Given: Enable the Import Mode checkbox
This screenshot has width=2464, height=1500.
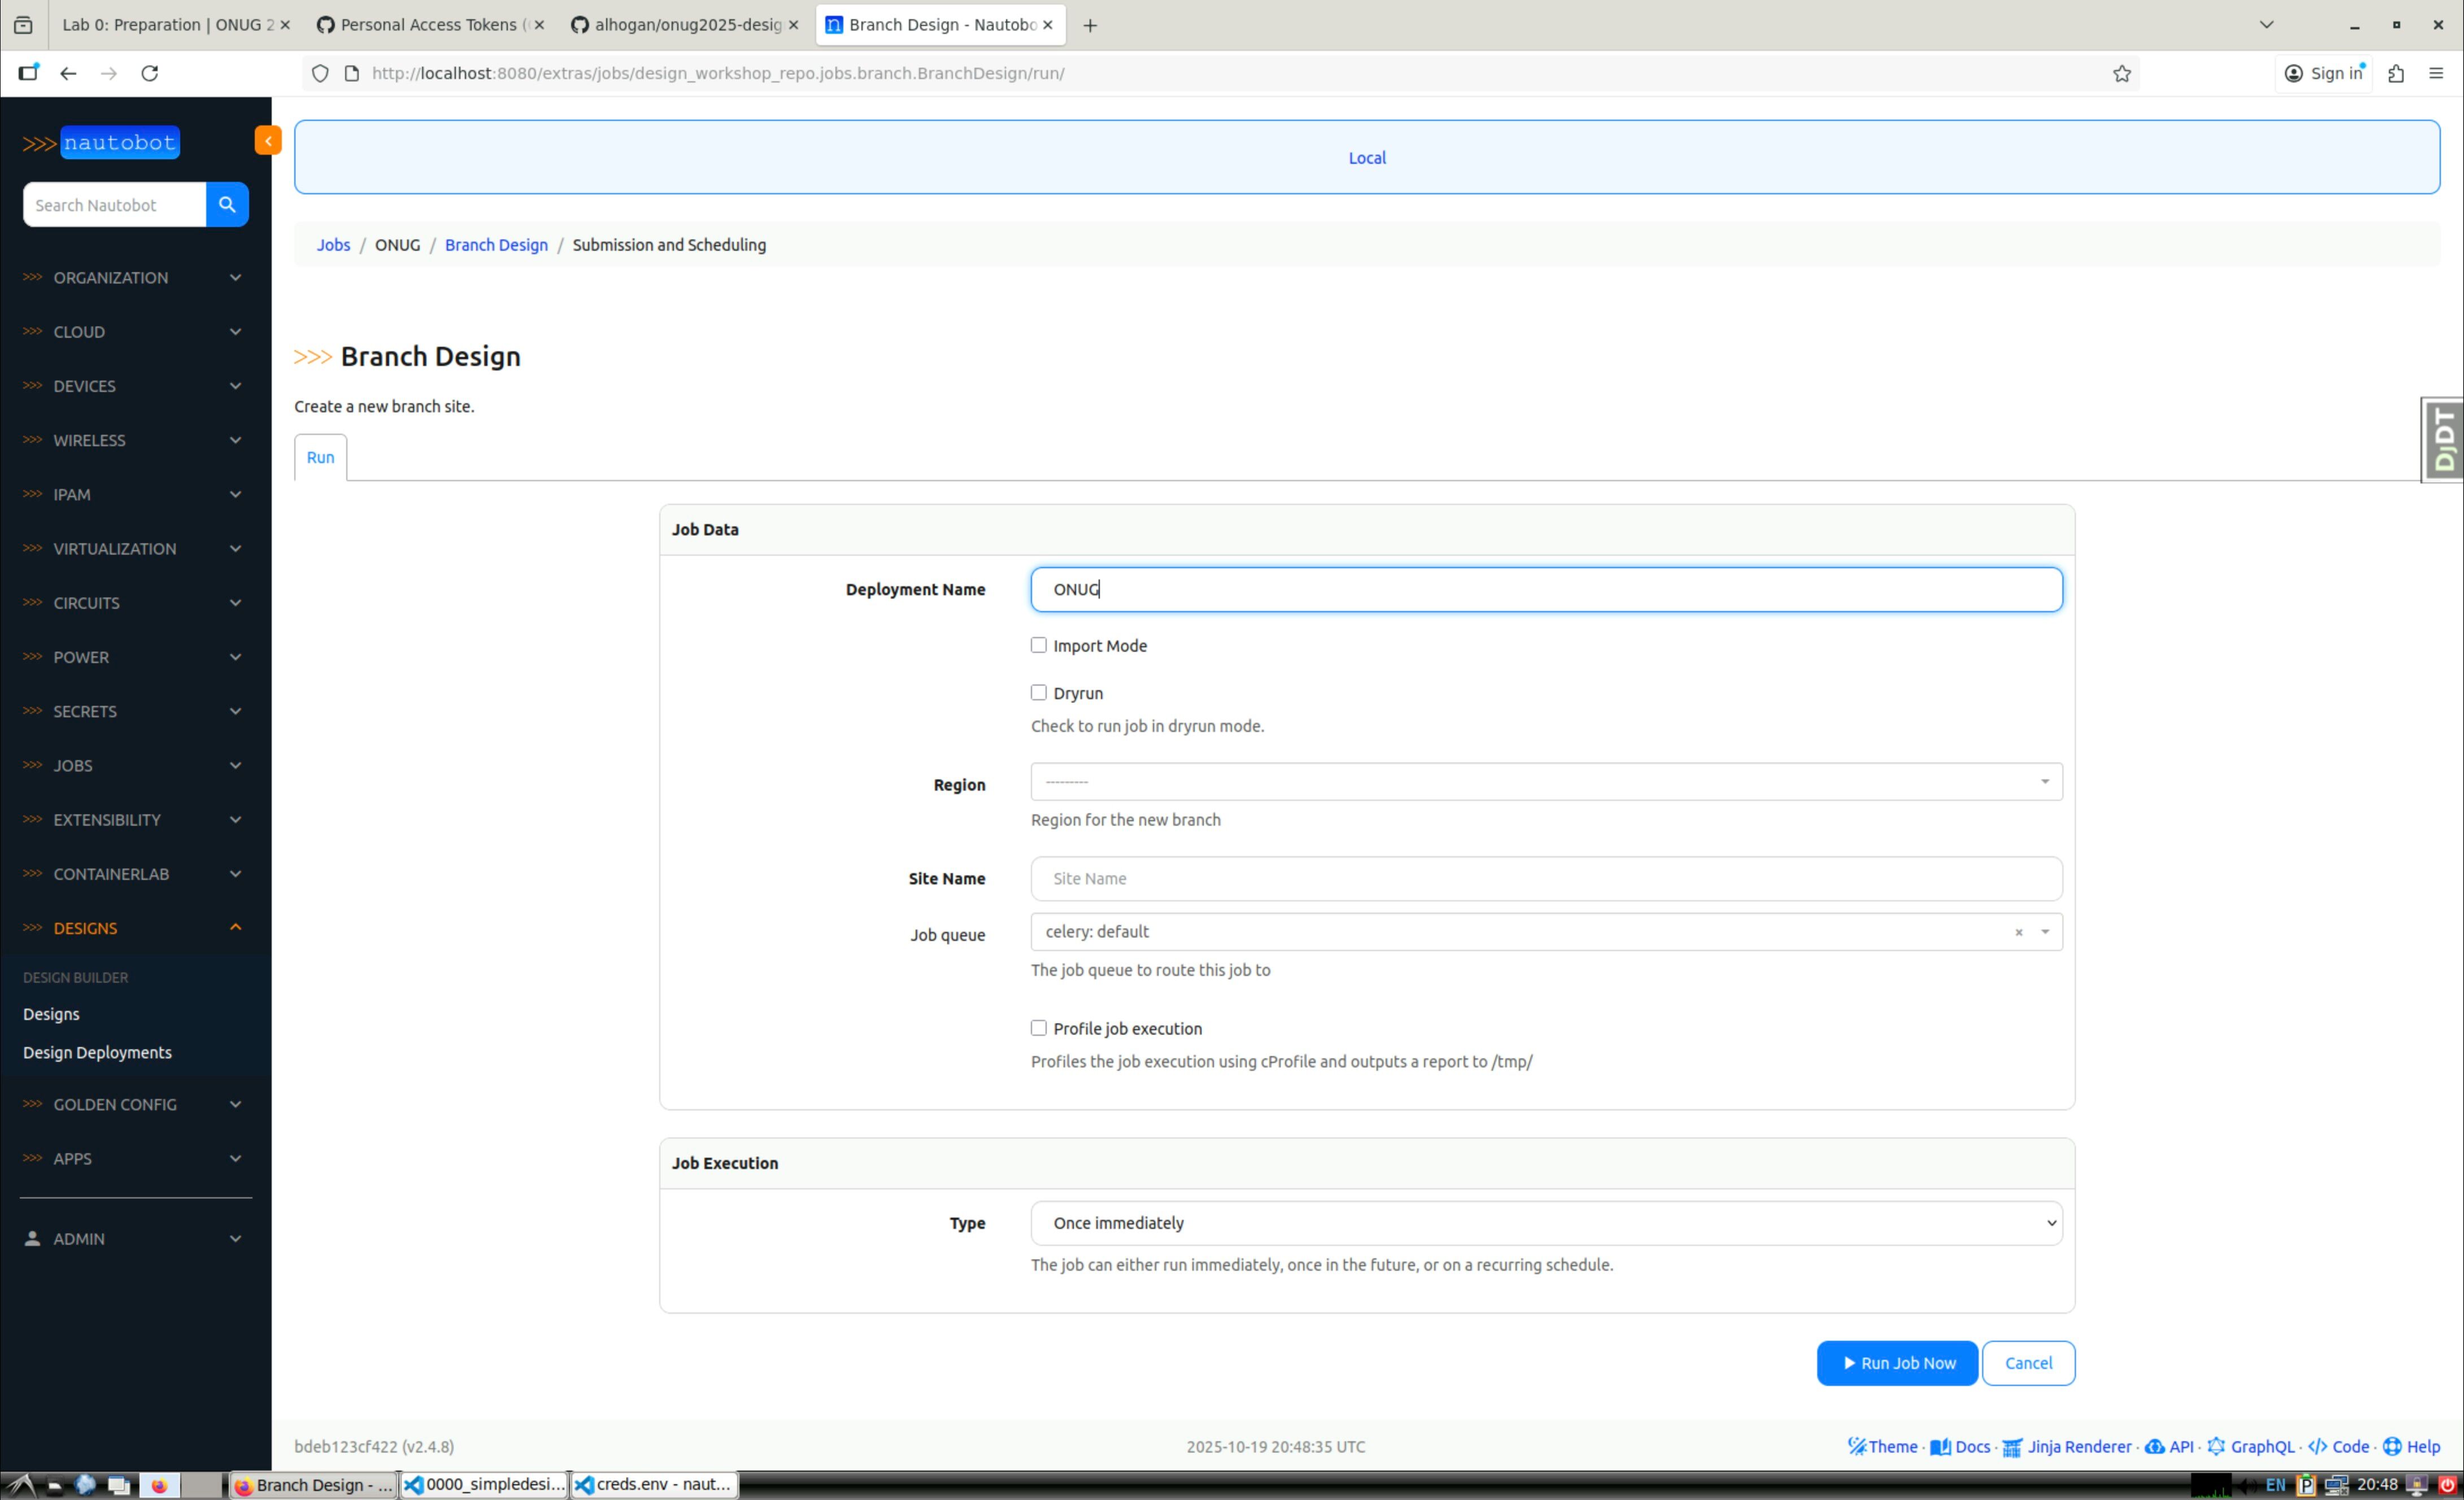Looking at the screenshot, I should coord(1039,645).
